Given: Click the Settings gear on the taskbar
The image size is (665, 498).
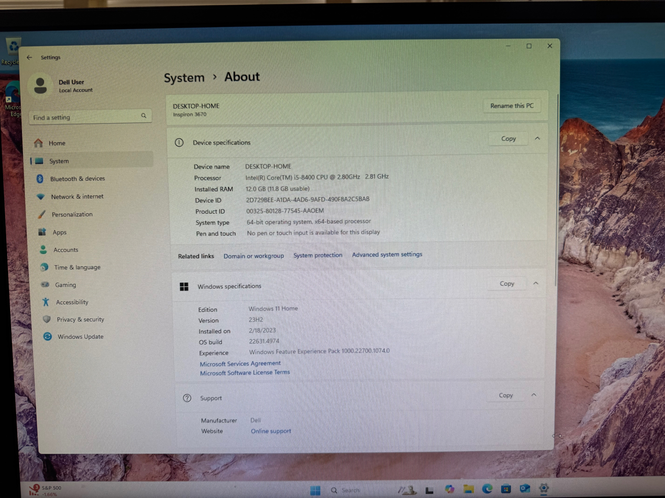Looking at the screenshot, I should tap(544, 488).
